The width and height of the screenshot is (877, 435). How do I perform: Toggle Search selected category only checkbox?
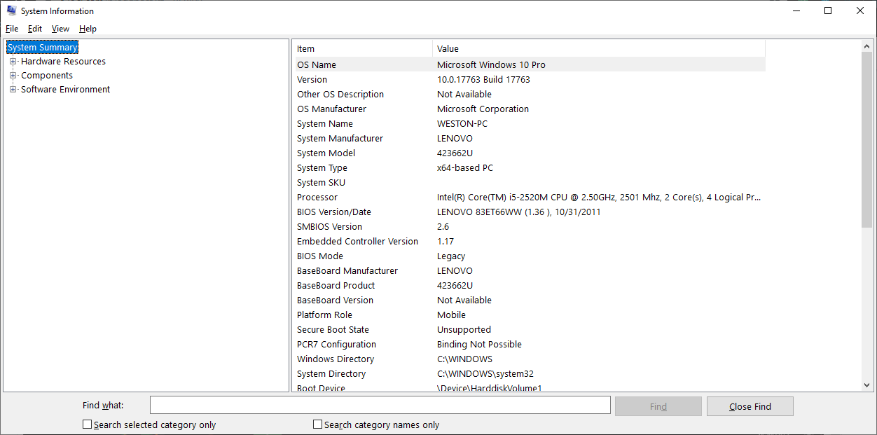(x=88, y=424)
